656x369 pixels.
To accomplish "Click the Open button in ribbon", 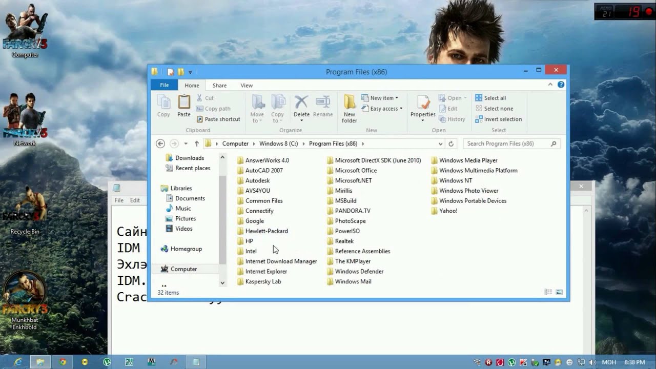I will click(452, 98).
